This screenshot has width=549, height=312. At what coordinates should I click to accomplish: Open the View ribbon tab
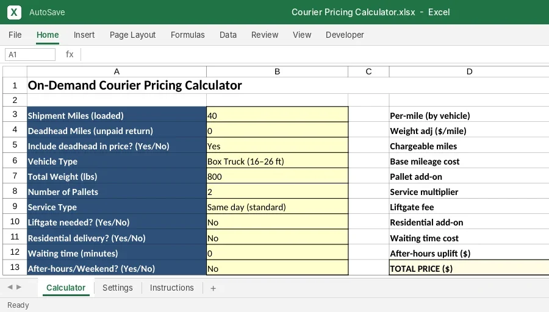tap(302, 35)
